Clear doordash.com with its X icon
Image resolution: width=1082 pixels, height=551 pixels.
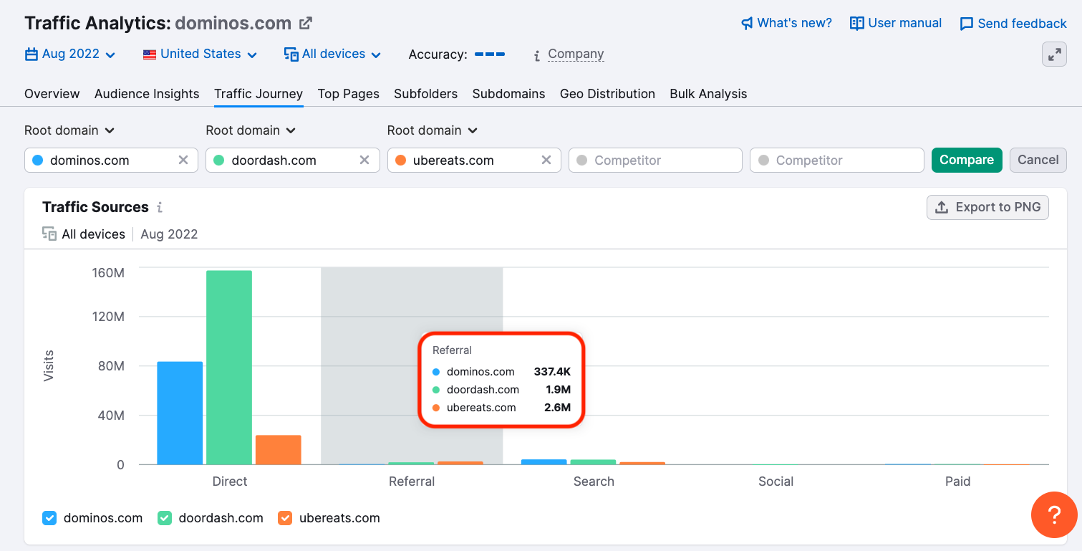(364, 160)
